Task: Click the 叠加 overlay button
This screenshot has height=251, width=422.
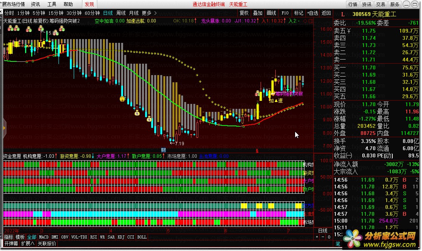Action: [258, 13]
